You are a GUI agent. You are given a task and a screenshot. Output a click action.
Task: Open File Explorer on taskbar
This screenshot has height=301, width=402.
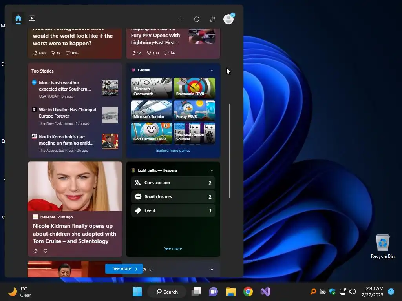click(x=231, y=292)
